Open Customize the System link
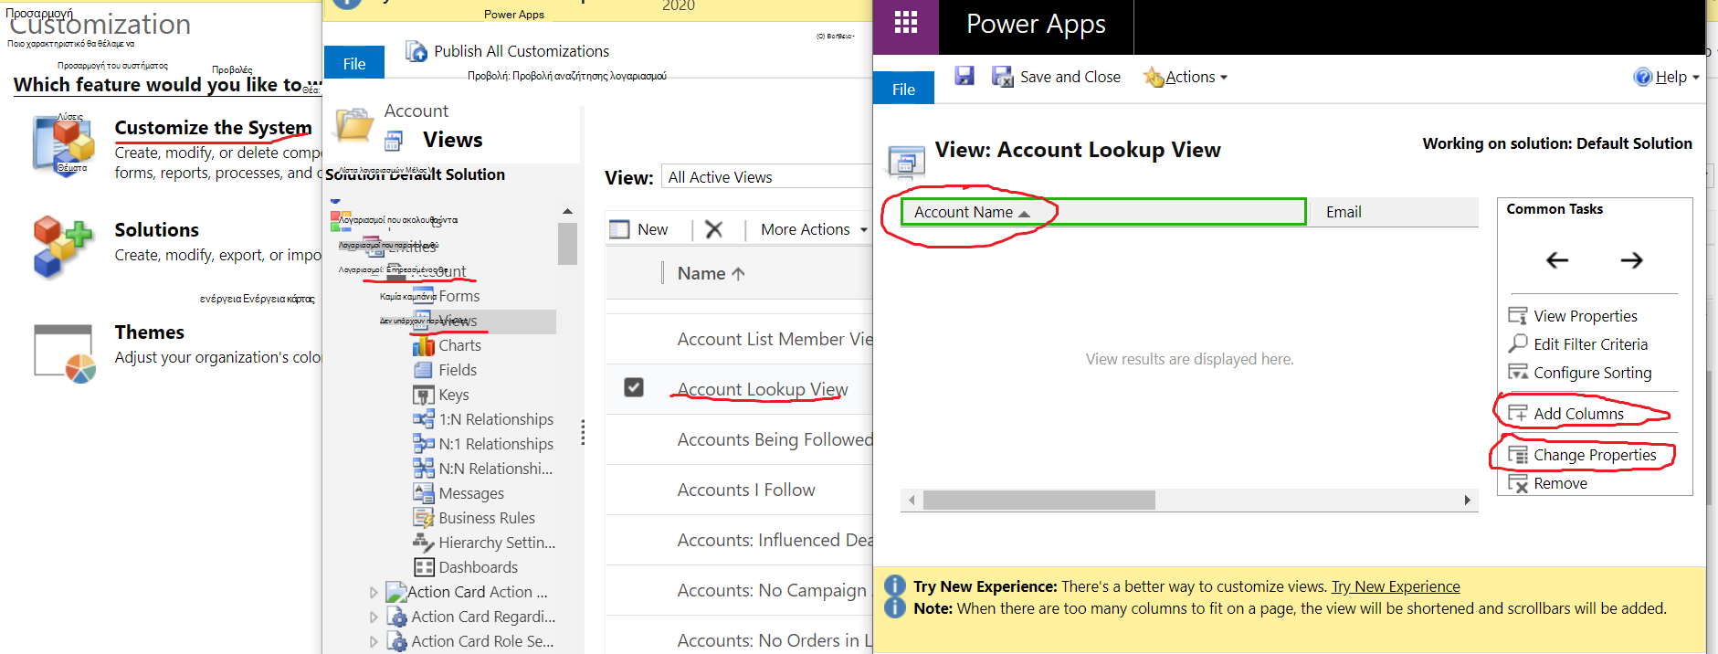1718x654 pixels. (x=213, y=128)
